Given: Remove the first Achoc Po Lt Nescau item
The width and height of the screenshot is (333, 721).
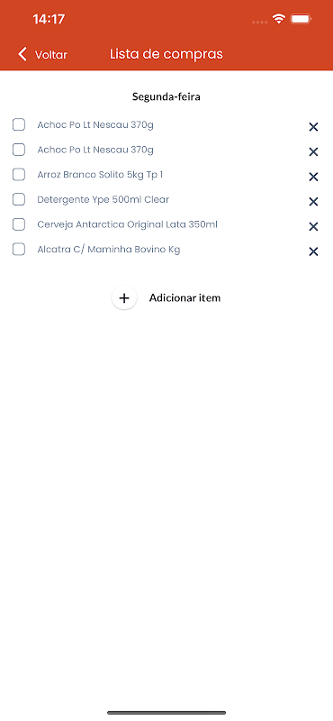Looking at the screenshot, I should 313,127.
